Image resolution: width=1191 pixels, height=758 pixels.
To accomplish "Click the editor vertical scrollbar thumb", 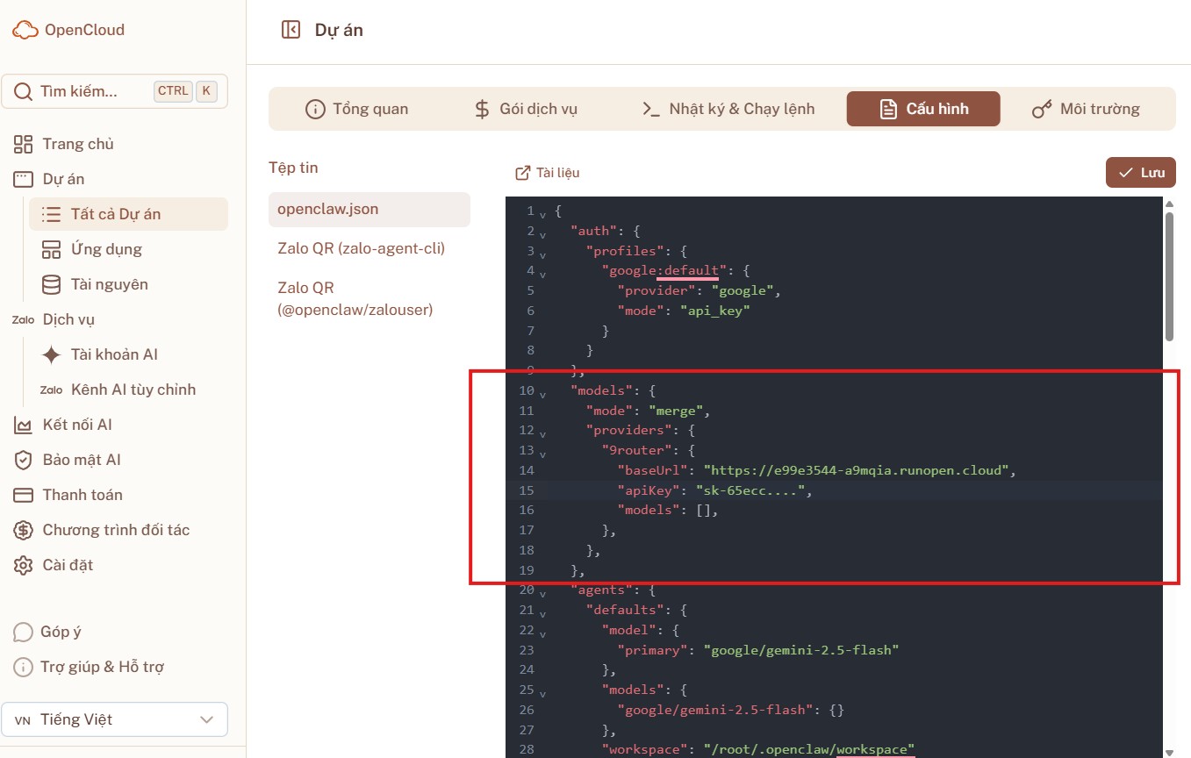I will [x=1168, y=276].
